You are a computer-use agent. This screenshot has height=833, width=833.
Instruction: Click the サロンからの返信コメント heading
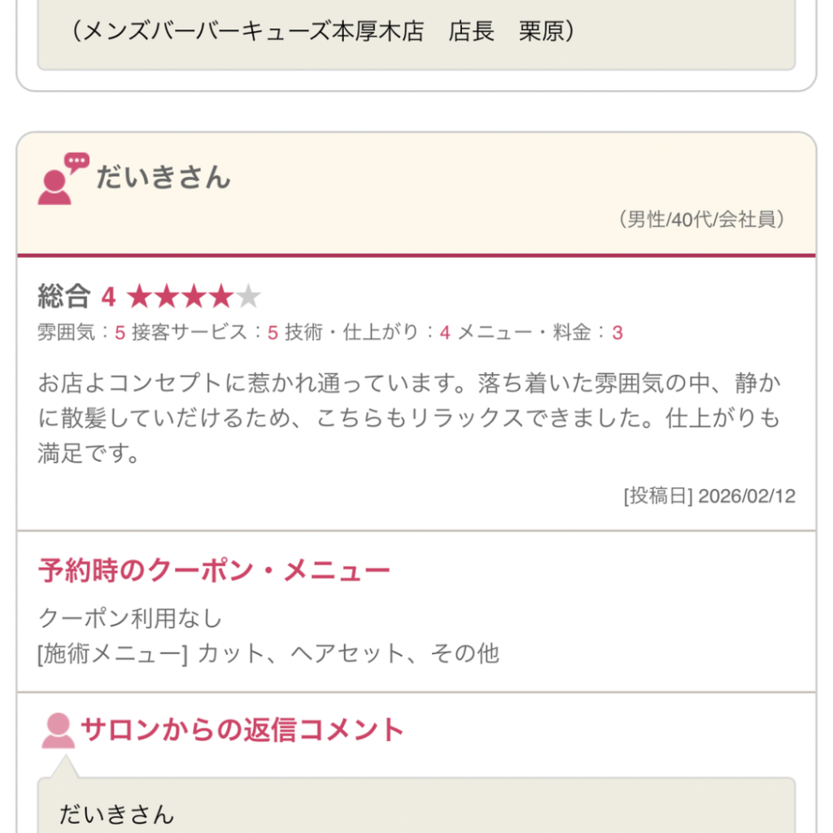tap(242, 730)
